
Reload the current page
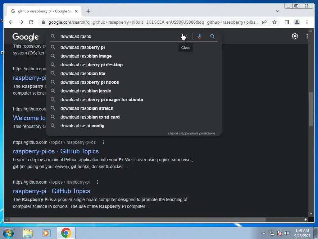click(31, 22)
